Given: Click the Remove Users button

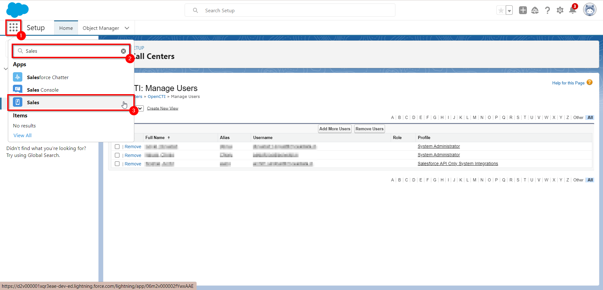Looking at the screenshot, I should point(369,129).
